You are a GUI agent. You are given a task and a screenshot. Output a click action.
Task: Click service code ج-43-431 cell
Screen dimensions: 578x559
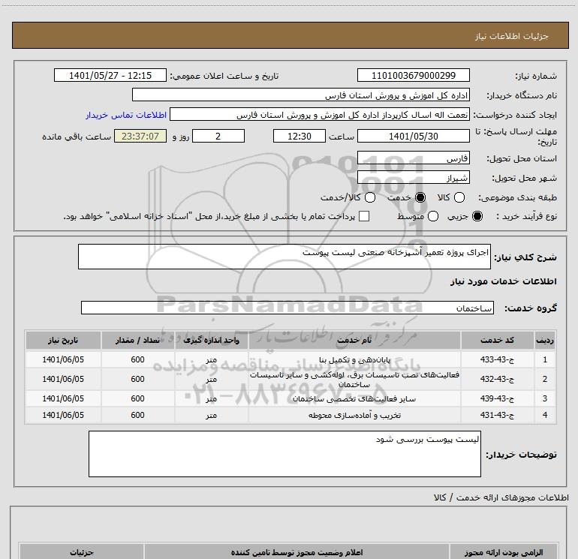tap(497, 415)
